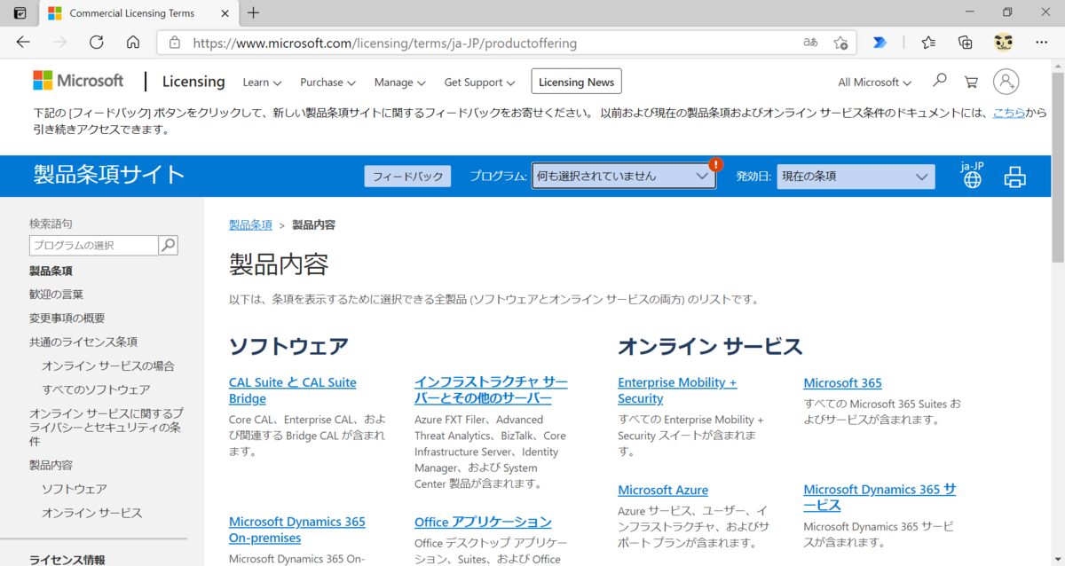This screenshot has height=566, width=1065.
Task: Click the blue extension icon in toolbar
Action: click(x=880, y=42)
